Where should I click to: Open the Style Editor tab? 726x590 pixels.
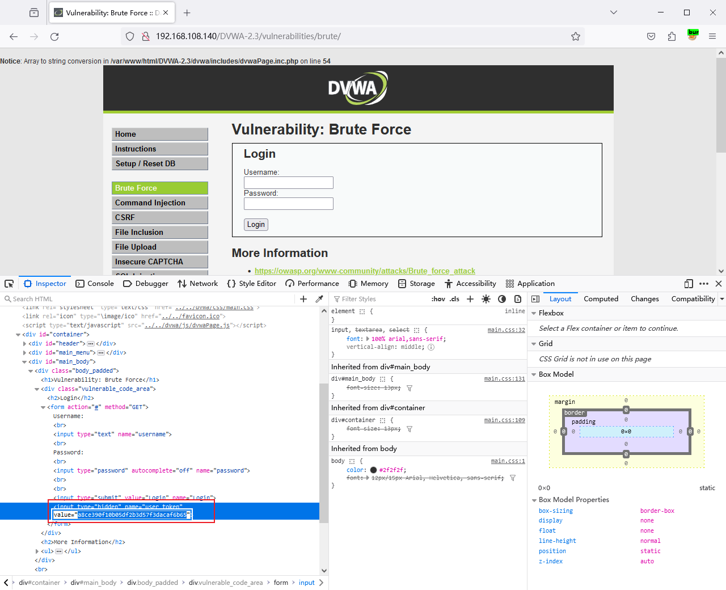251,284
